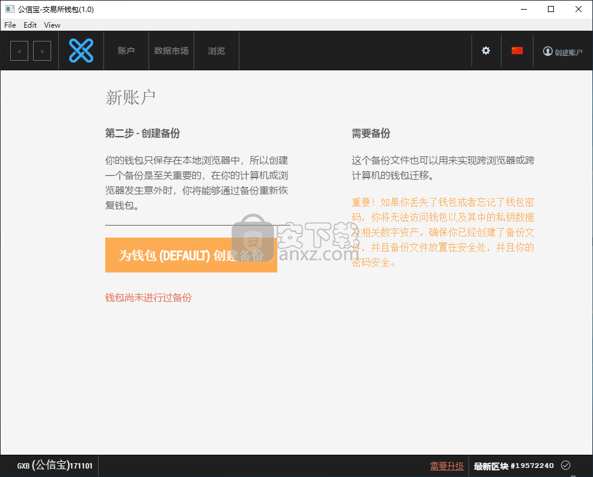Click the 钱包尚未进行过备份 warning text
The image size is (593, 477).
(x=148, y=298)
